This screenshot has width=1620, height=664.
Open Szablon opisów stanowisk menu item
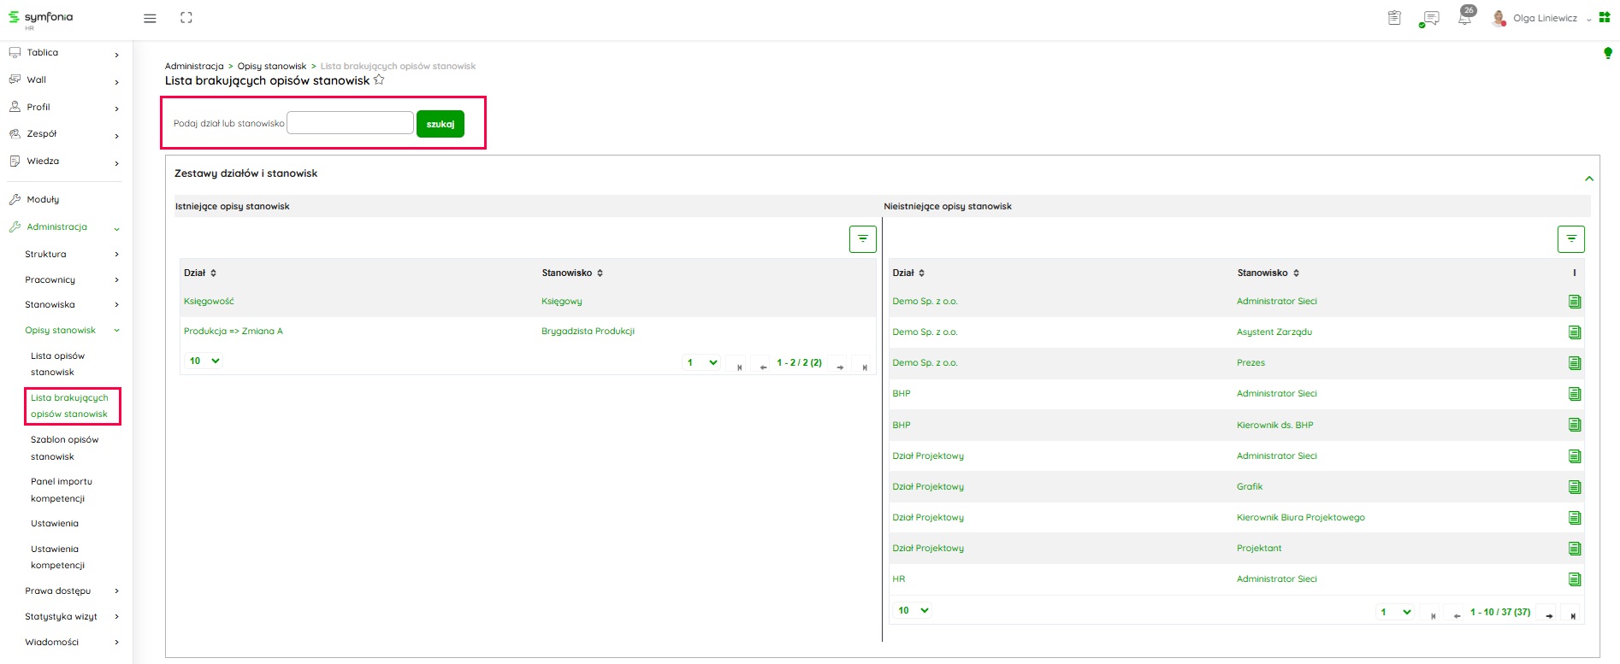point(65,448)
